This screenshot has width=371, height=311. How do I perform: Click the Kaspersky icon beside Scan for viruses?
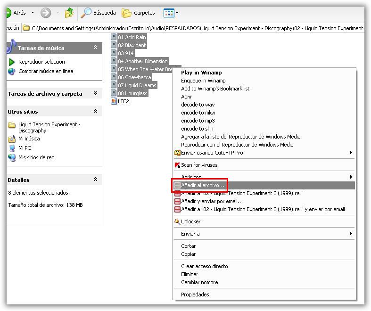pyautogui.click(x=177, y=165)
